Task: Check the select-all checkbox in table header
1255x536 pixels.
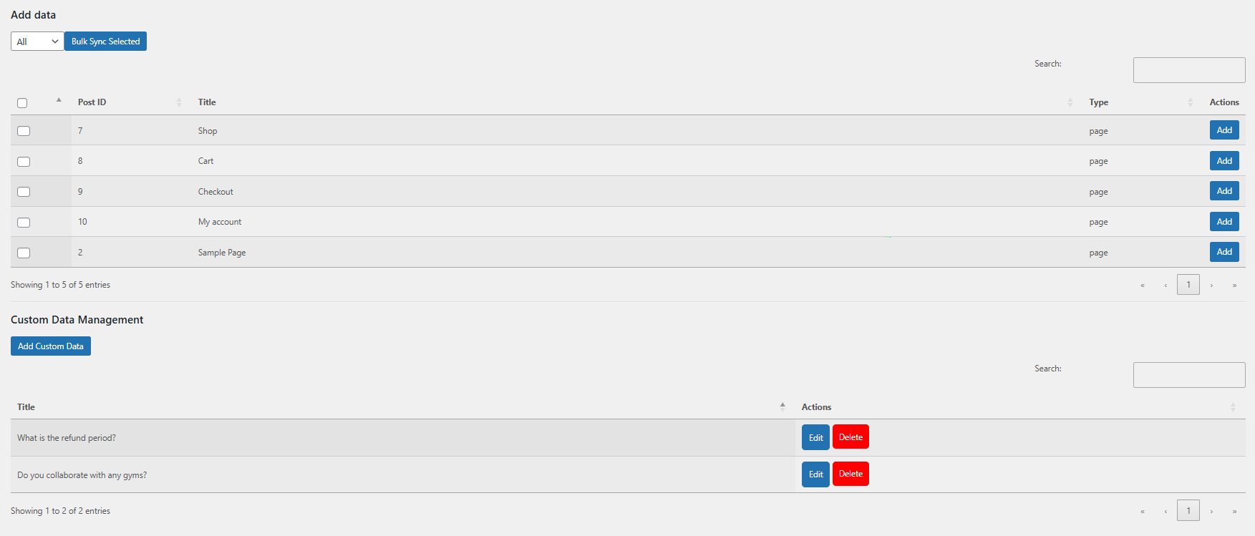Action: click(x=22, y=103)
